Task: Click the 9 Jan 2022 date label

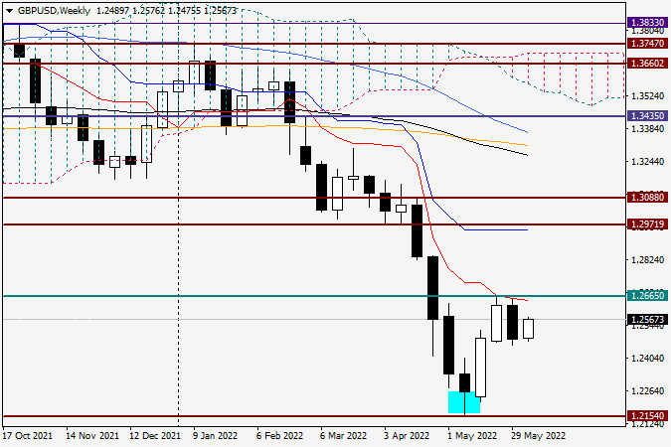Action: pyautogui.click(x=215, y=436)
